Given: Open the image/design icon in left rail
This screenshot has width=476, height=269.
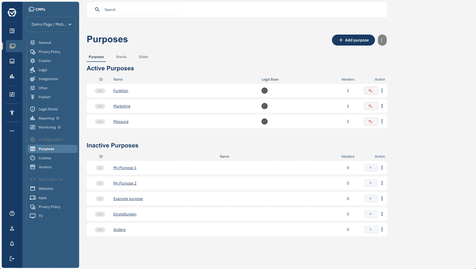Looking at the screenshot, I should [x=12, y=61].
